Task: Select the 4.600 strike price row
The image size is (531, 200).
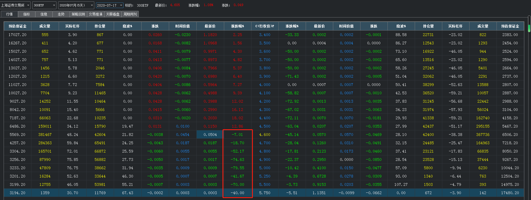Action: [x=265, y=135]
